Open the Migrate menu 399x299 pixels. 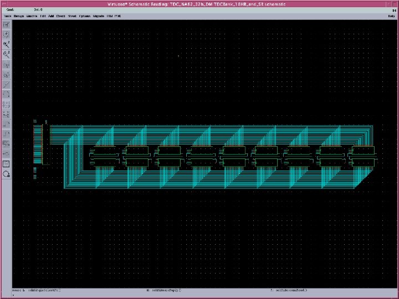point(99,16)
